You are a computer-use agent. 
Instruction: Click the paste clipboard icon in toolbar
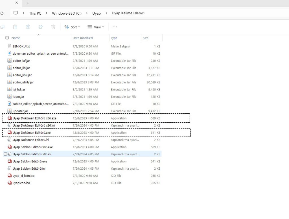(15, 27)
